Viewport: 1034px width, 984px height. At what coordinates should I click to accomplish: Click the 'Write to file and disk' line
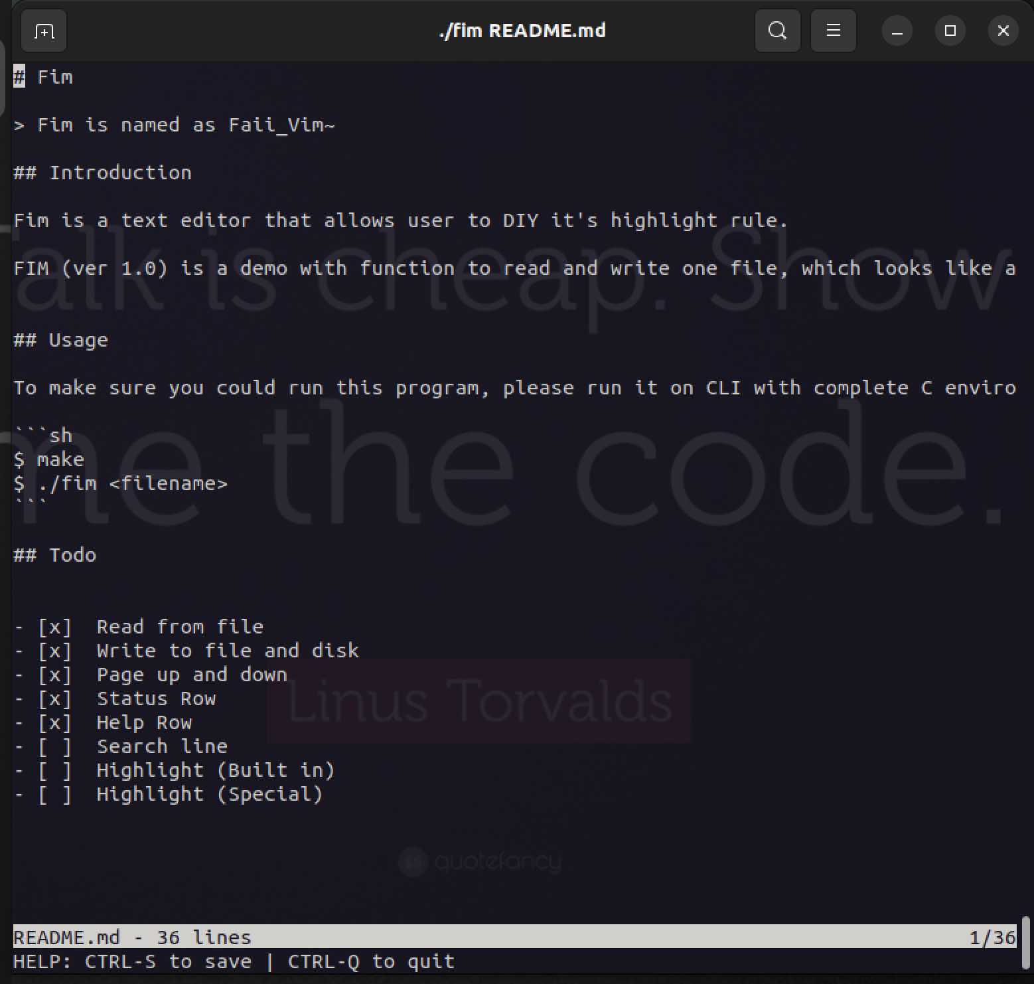(186, 651)
